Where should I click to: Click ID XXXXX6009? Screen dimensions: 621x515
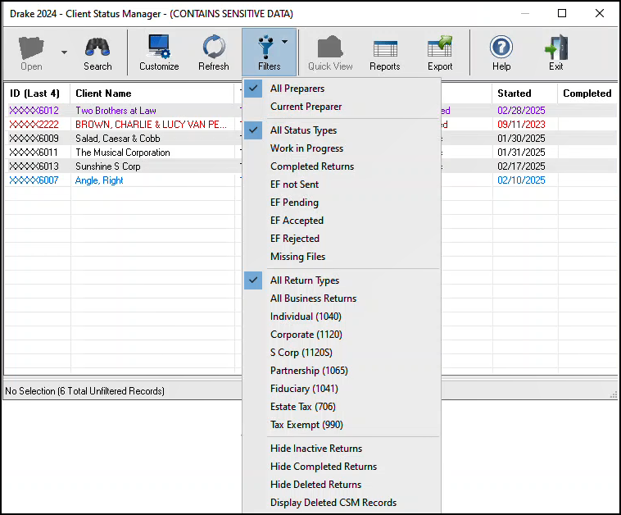point(34,139)
